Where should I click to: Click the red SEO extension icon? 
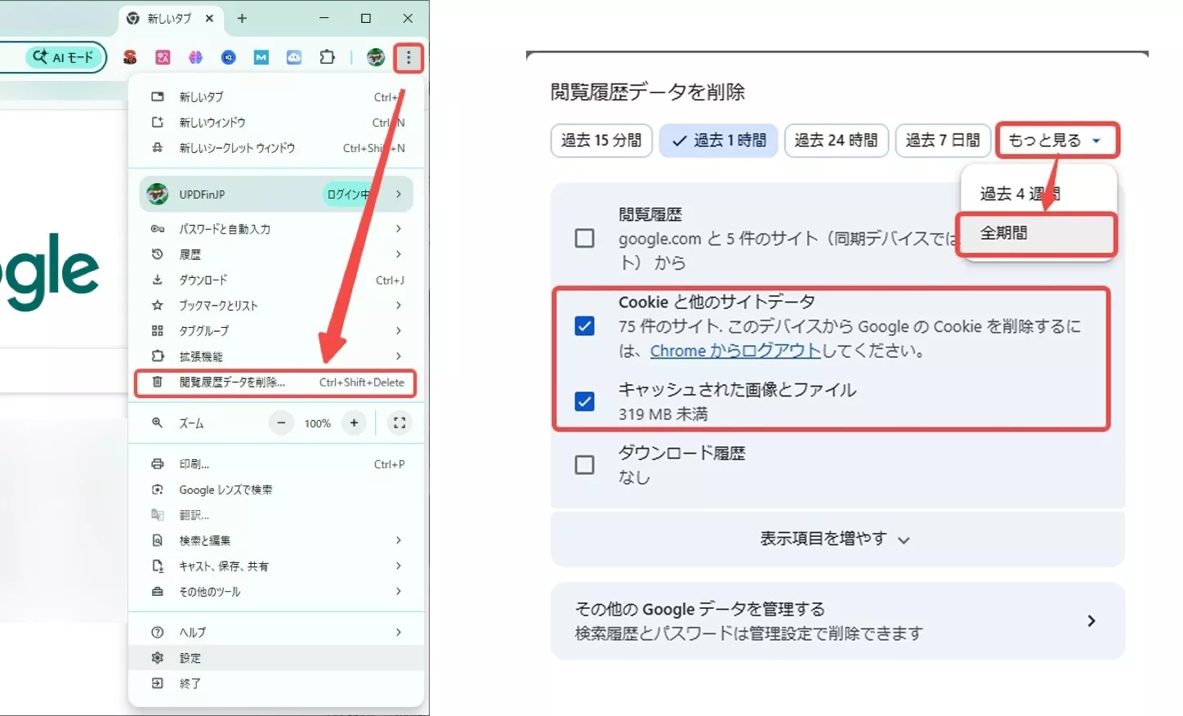[x=130, y=57]
